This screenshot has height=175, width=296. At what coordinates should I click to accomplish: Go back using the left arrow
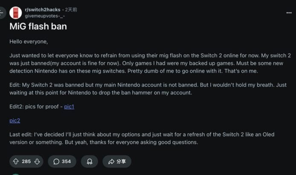[x=2, y=13]
